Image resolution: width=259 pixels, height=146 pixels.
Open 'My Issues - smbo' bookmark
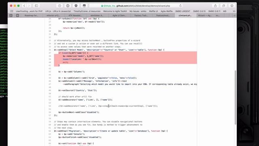pyautogui.click(x=138, y=11)
